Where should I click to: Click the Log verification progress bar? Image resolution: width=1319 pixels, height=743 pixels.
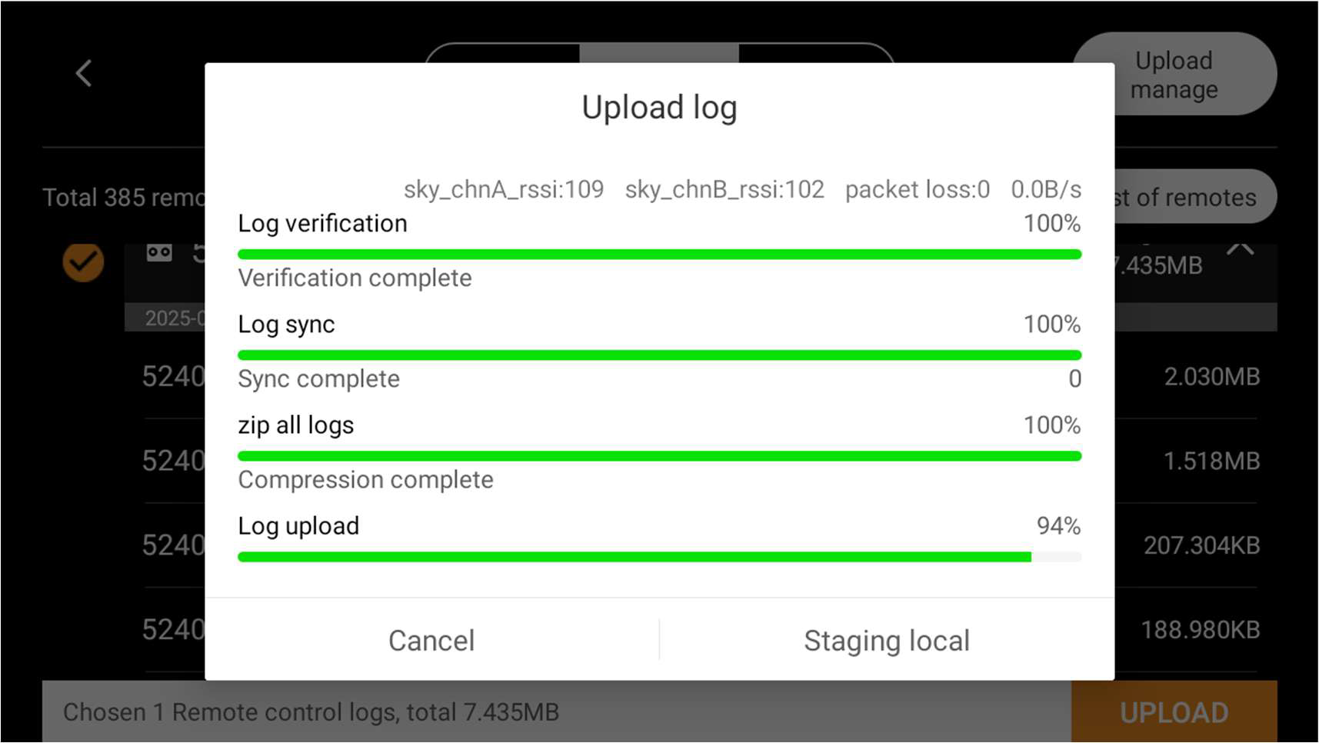(659, 255)
